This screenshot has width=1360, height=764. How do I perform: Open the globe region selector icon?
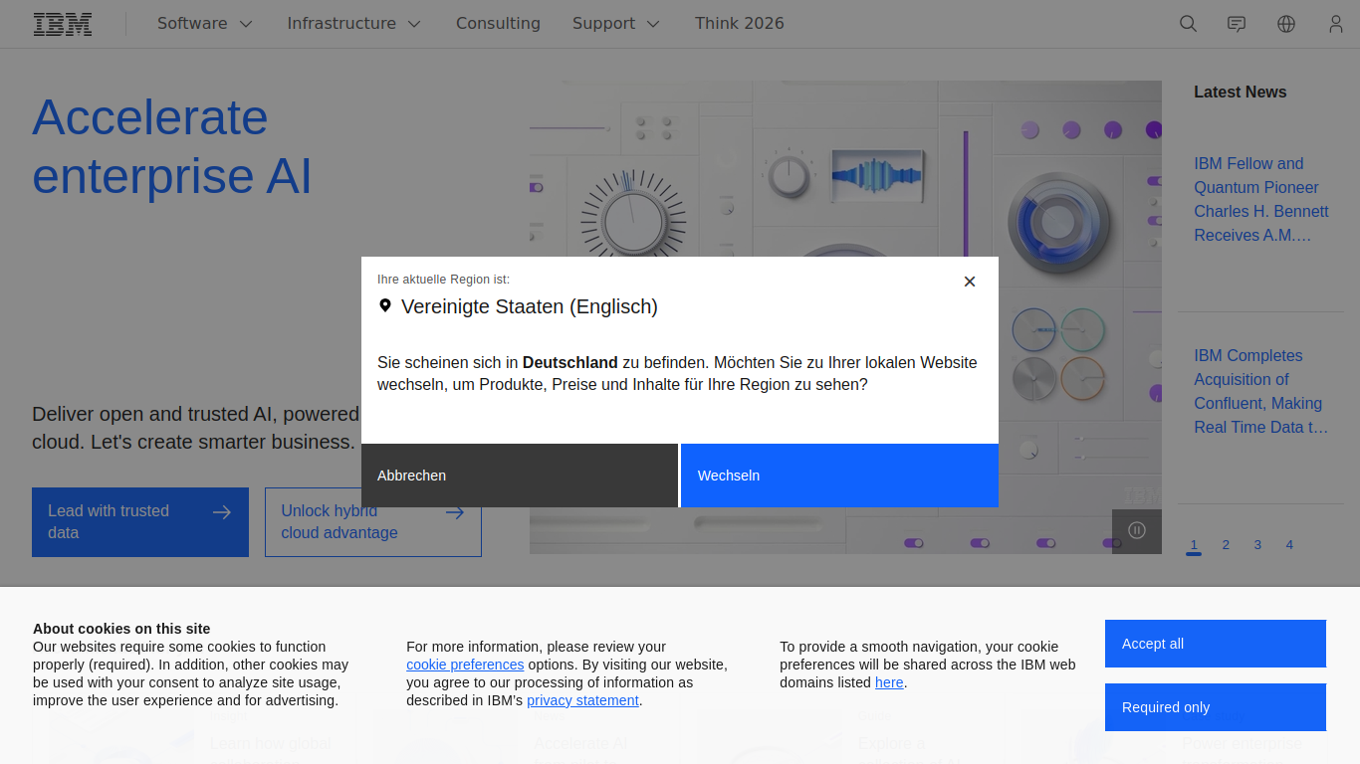click(1286, 24)
